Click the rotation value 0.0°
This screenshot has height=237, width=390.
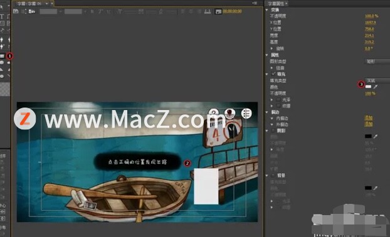click(x=369, y=48)
